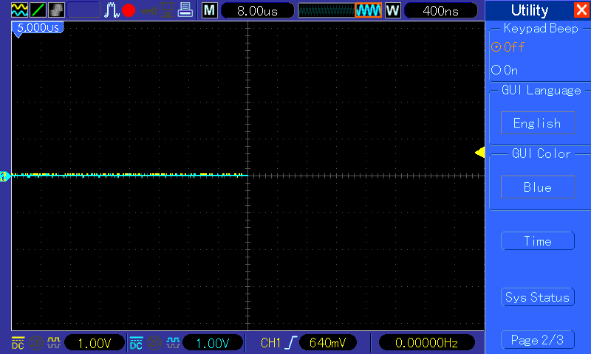Click the cyan CH2 DC coupling icon
Viewport: 591px width, 354px height.
click(x=136, y=343)
